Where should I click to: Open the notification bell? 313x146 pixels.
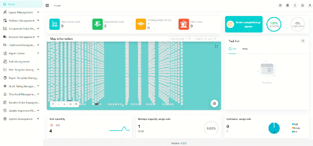[295, 6]
